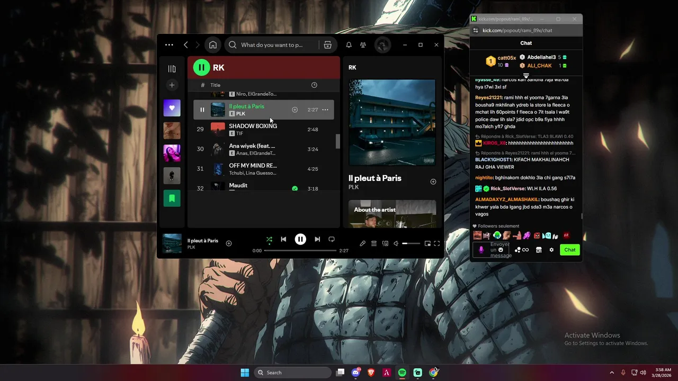Open the Spotify profile avatar menu

[x=382, y=45]
